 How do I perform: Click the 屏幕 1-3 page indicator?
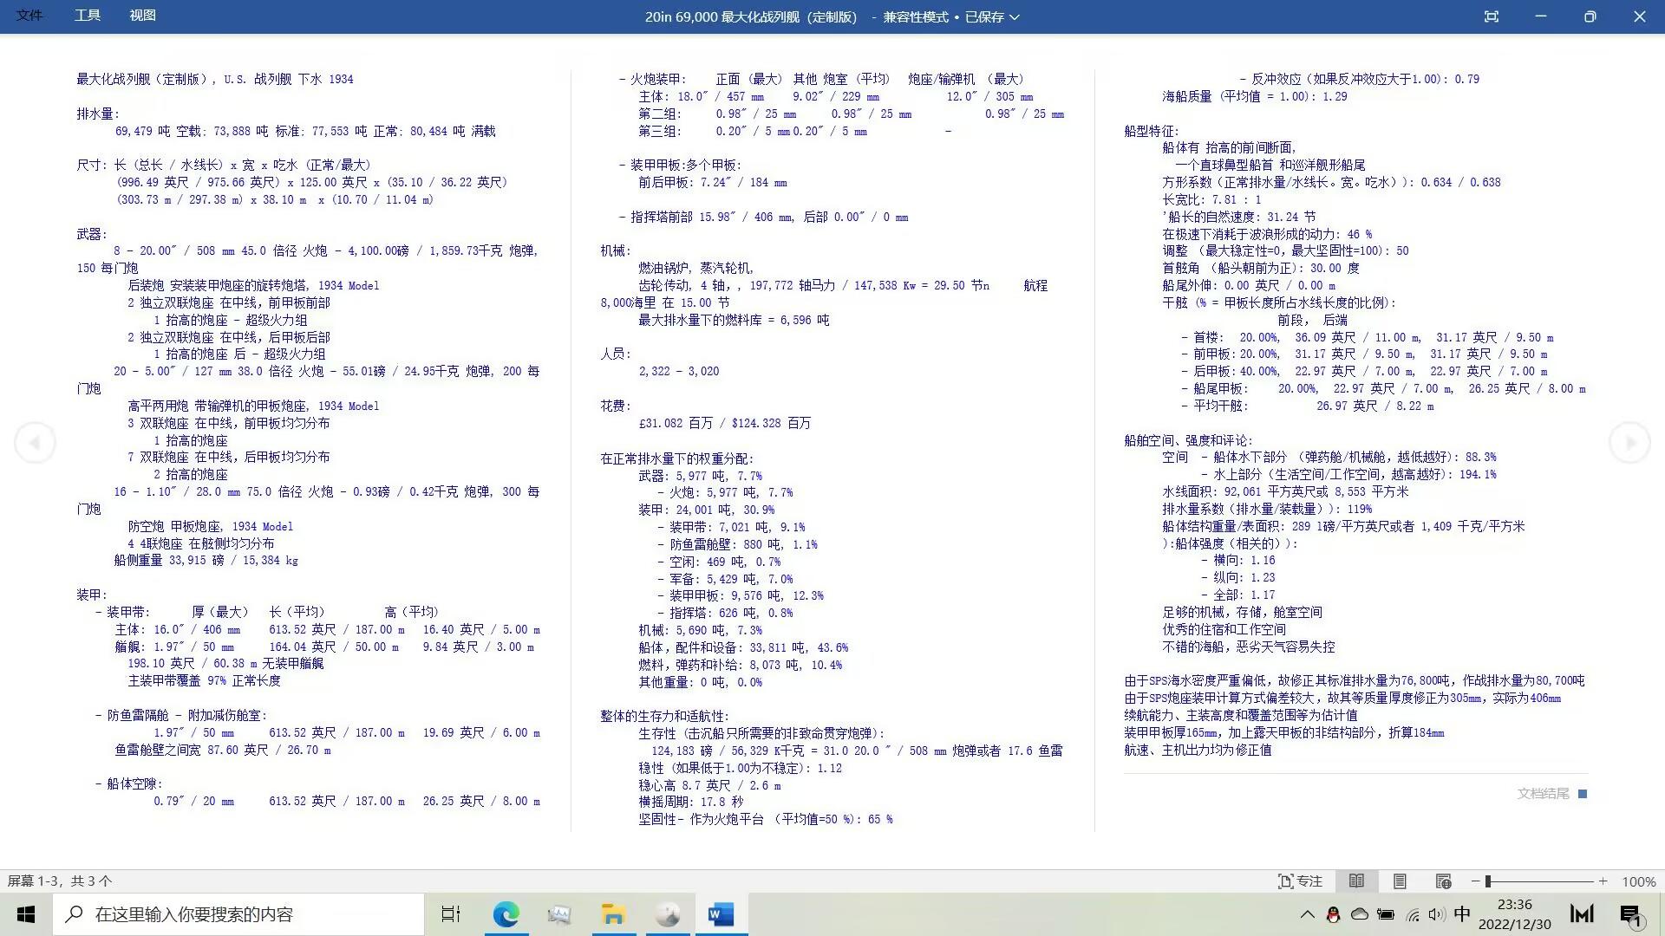60,881
